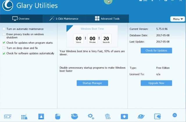Click the 00 Hours boot time box

coord(78,39)
